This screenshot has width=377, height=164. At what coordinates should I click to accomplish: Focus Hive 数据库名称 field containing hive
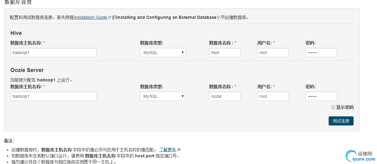(225, 53)
